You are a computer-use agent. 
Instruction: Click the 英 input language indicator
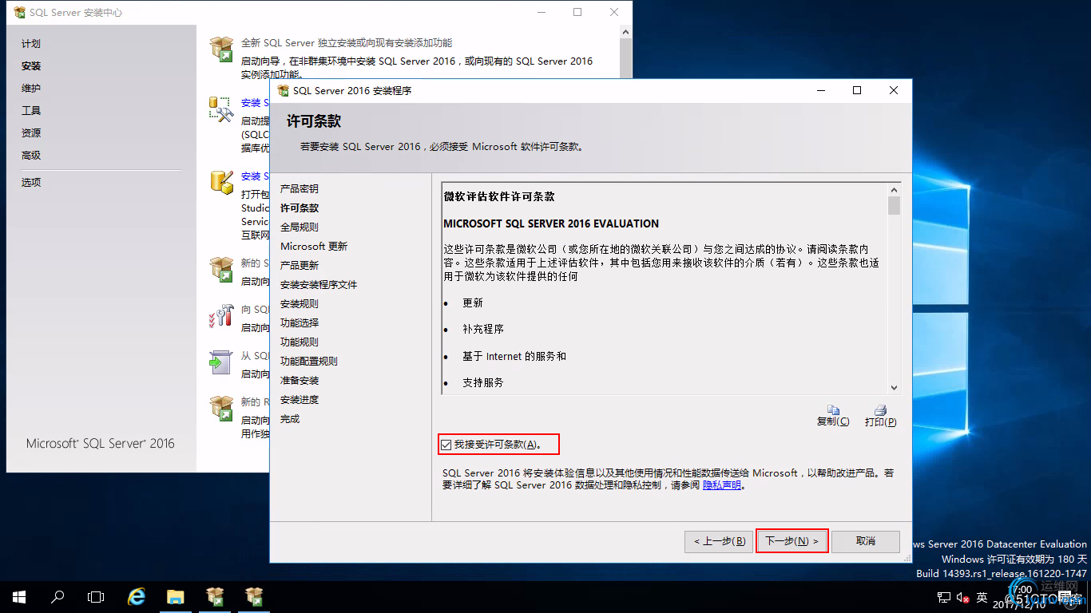click(982, 597)
